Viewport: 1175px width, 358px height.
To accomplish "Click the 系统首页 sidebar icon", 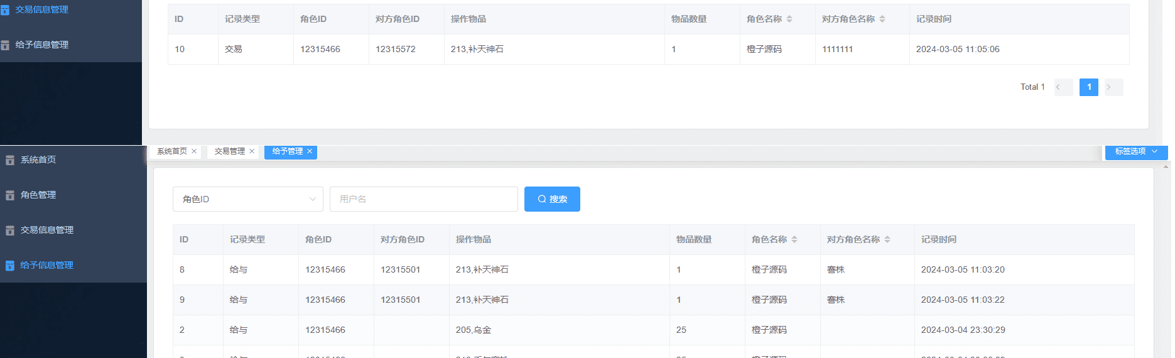I will pos(10,160).
